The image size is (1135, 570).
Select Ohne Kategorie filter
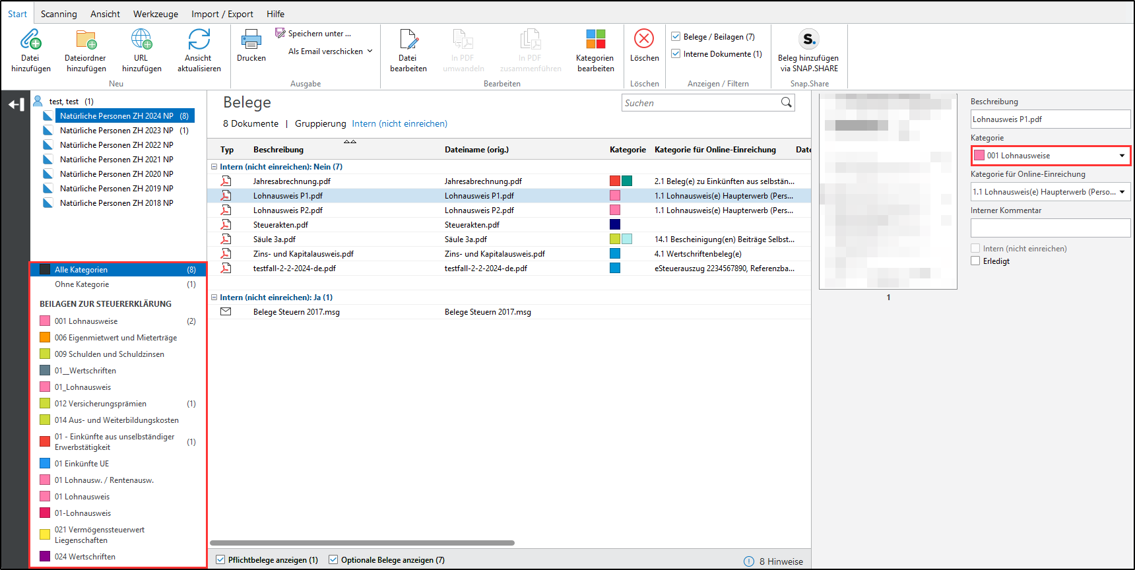[x=118, y=284]
